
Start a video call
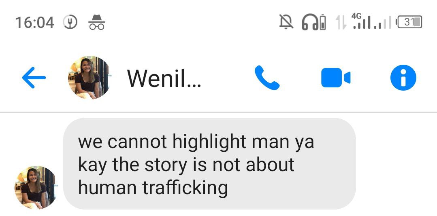pos(336,78)
